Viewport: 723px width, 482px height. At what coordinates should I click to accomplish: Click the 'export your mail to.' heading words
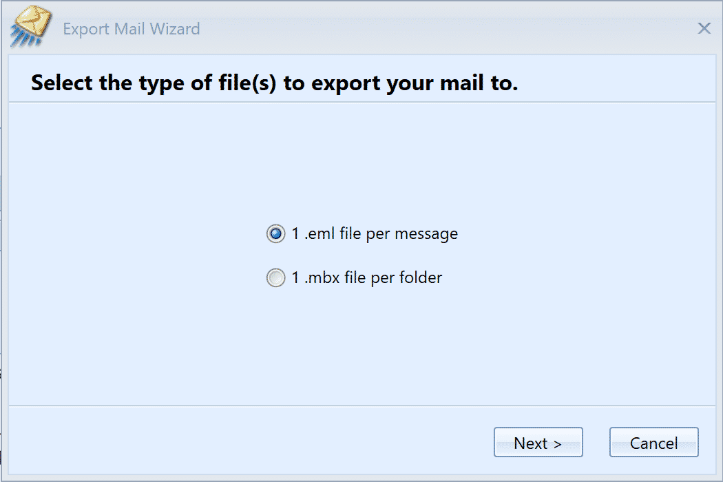[401, 83]
